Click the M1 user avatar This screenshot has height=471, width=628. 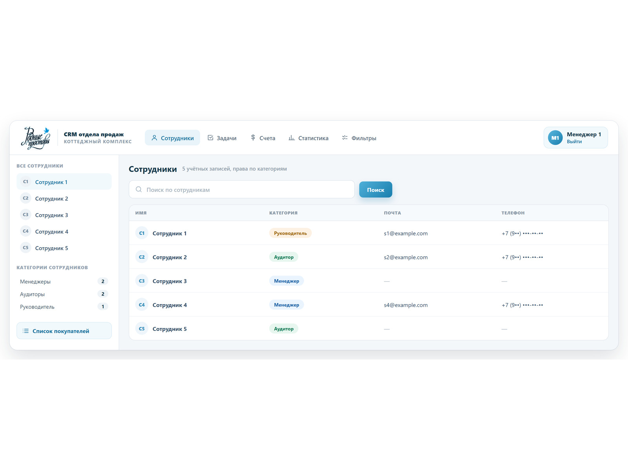pos(555,138)
